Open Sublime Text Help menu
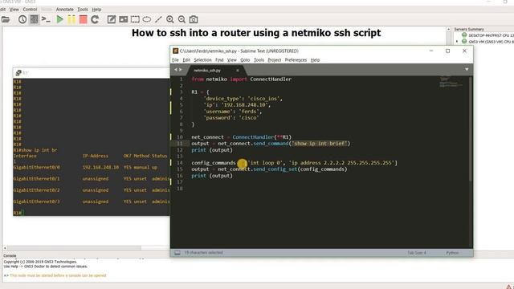Screen dimensions: 514x289 [315, 60]
